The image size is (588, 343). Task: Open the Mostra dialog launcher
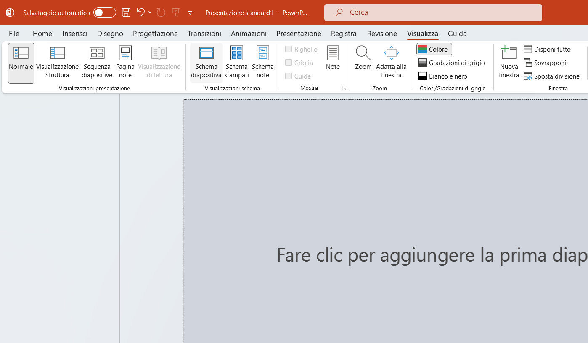coord(344,88)
